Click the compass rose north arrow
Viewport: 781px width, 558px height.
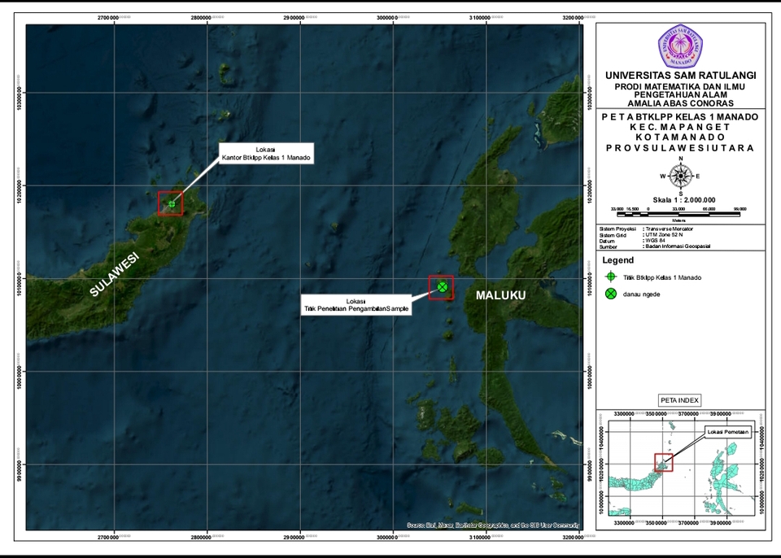click(680, 176)
